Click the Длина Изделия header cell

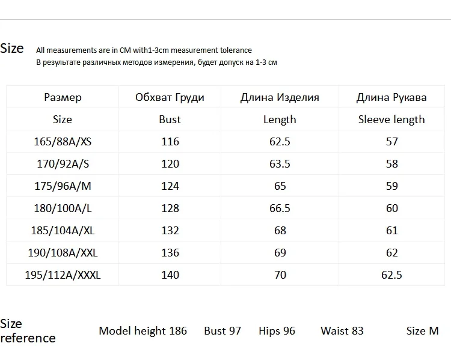tap(280, 97)
